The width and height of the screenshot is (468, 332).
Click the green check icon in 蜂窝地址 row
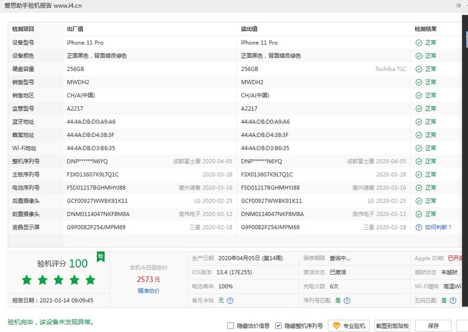(x=419, y=135)
